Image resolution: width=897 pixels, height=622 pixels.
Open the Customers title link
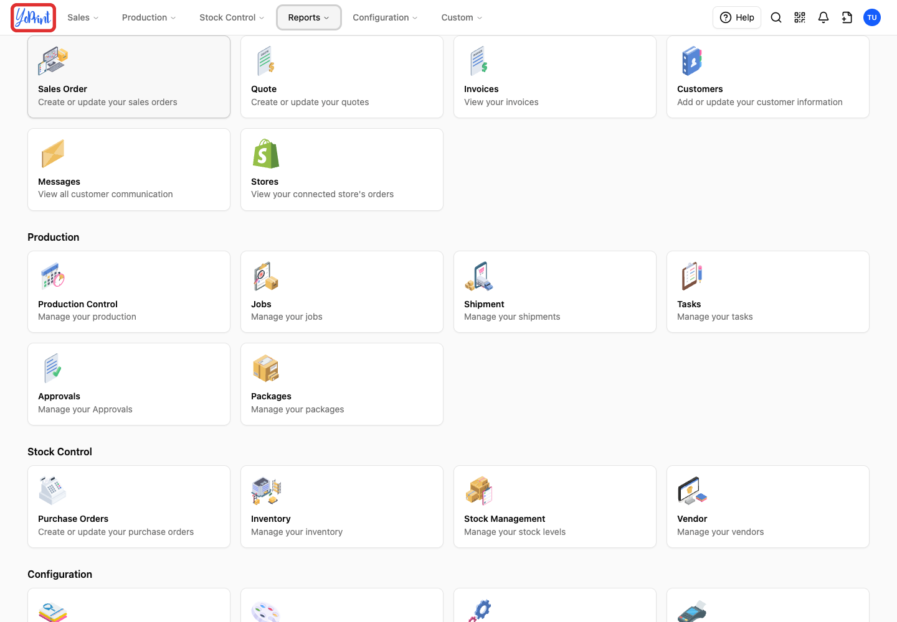[700, 89]
